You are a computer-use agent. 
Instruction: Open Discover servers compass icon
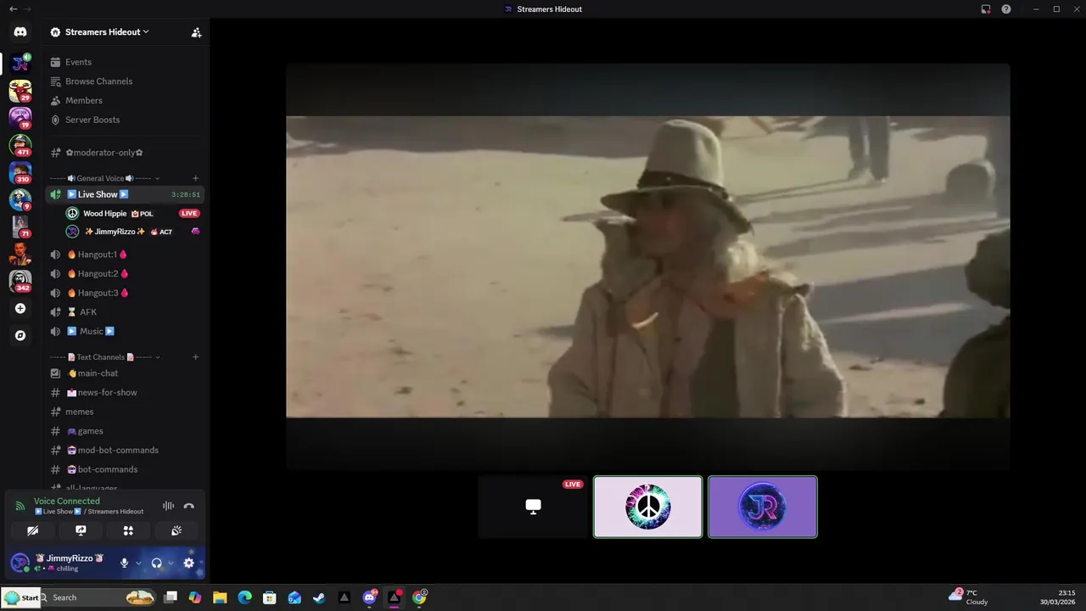pyautogui.click(x=20, y=336)
